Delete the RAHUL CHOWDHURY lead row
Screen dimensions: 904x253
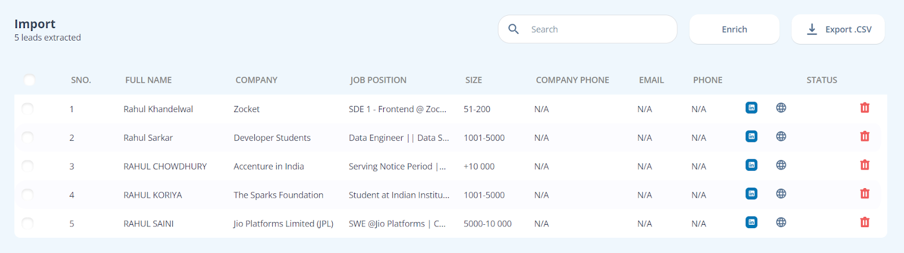864,165
